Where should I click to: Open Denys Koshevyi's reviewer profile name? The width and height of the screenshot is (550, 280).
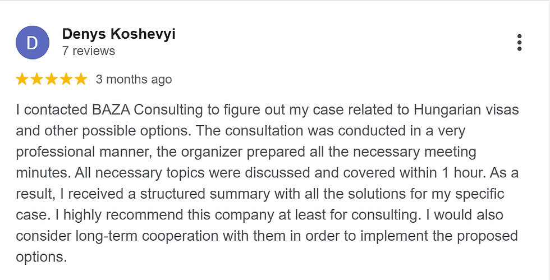tap(118, 34)
